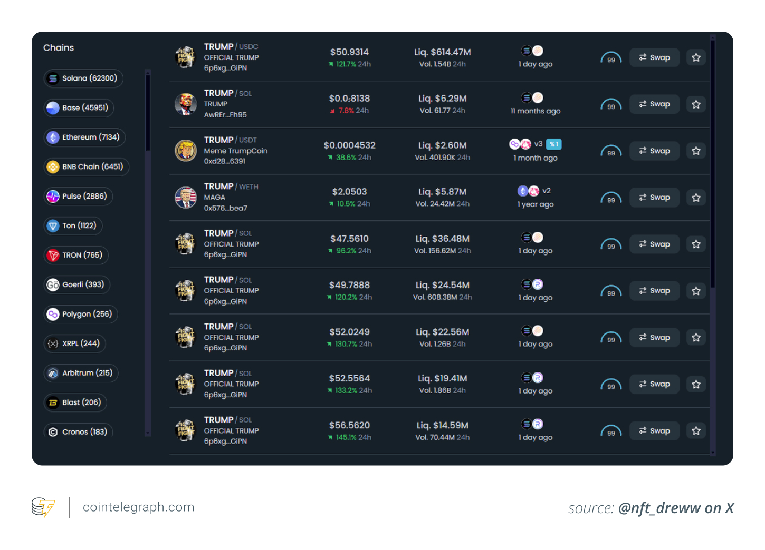Filter by Base chain
Image resolution: width=765 pixels, height=550 pixels.
[79, 108]
